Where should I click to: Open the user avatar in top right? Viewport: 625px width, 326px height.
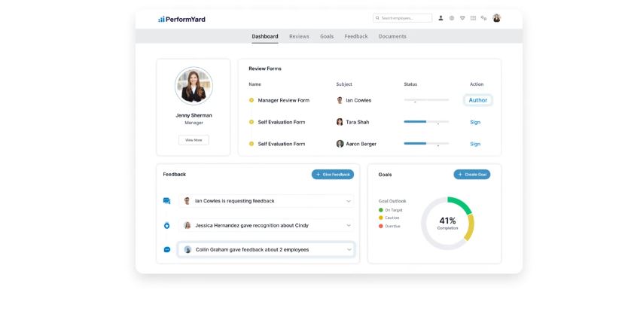click(x=497, y=18)
